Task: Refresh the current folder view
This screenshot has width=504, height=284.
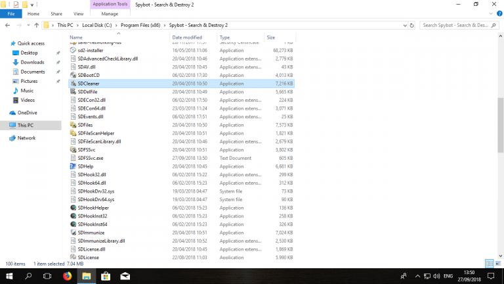Action: 412,25
